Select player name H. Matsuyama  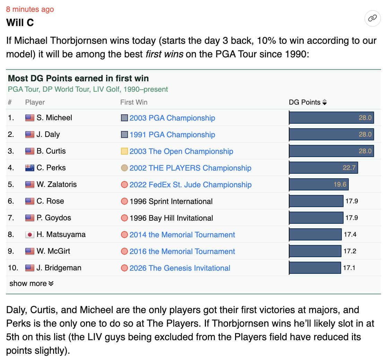pyautogui.click(x=61, y=234)
